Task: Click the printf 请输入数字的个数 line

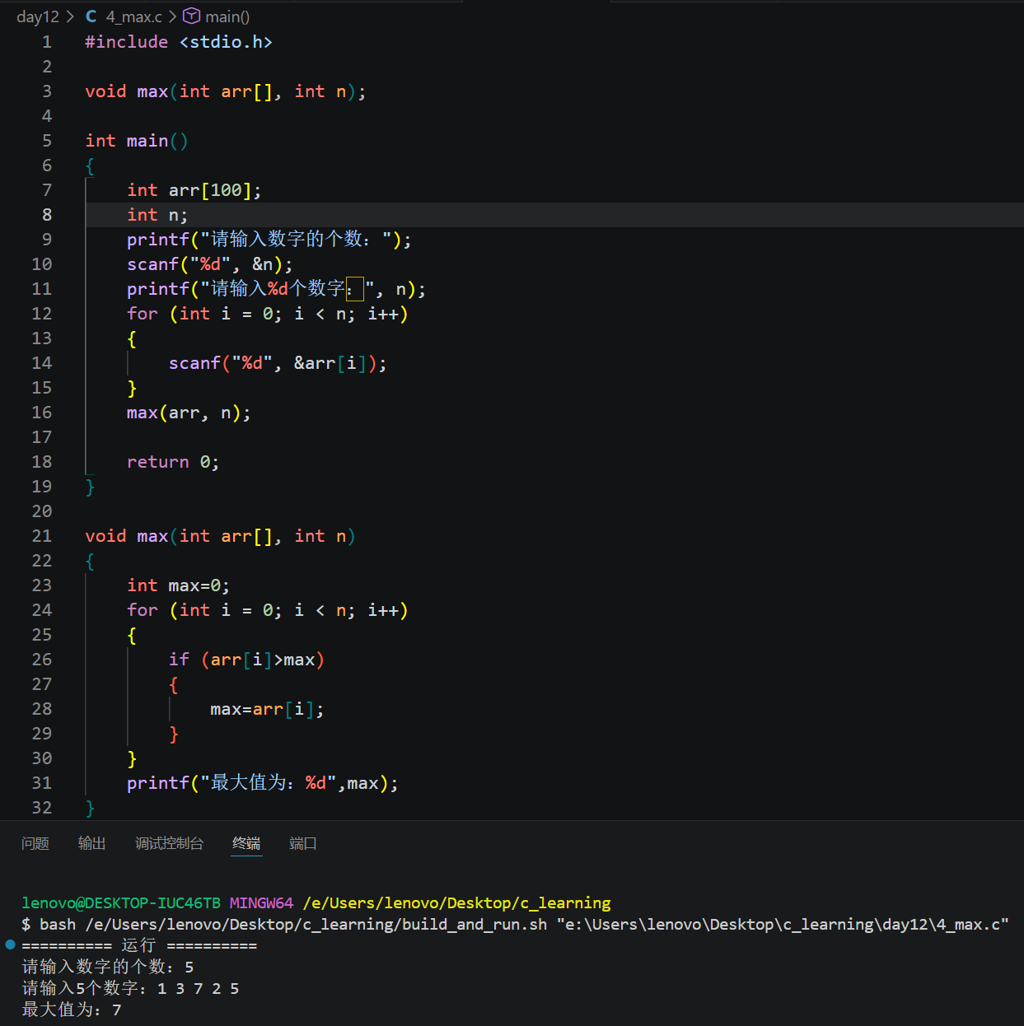Action: click(269, 240)
